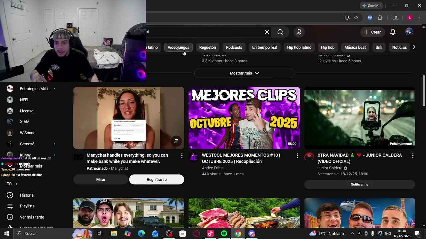
Task: Select the drill filter chip
Action: click(379, 47)
